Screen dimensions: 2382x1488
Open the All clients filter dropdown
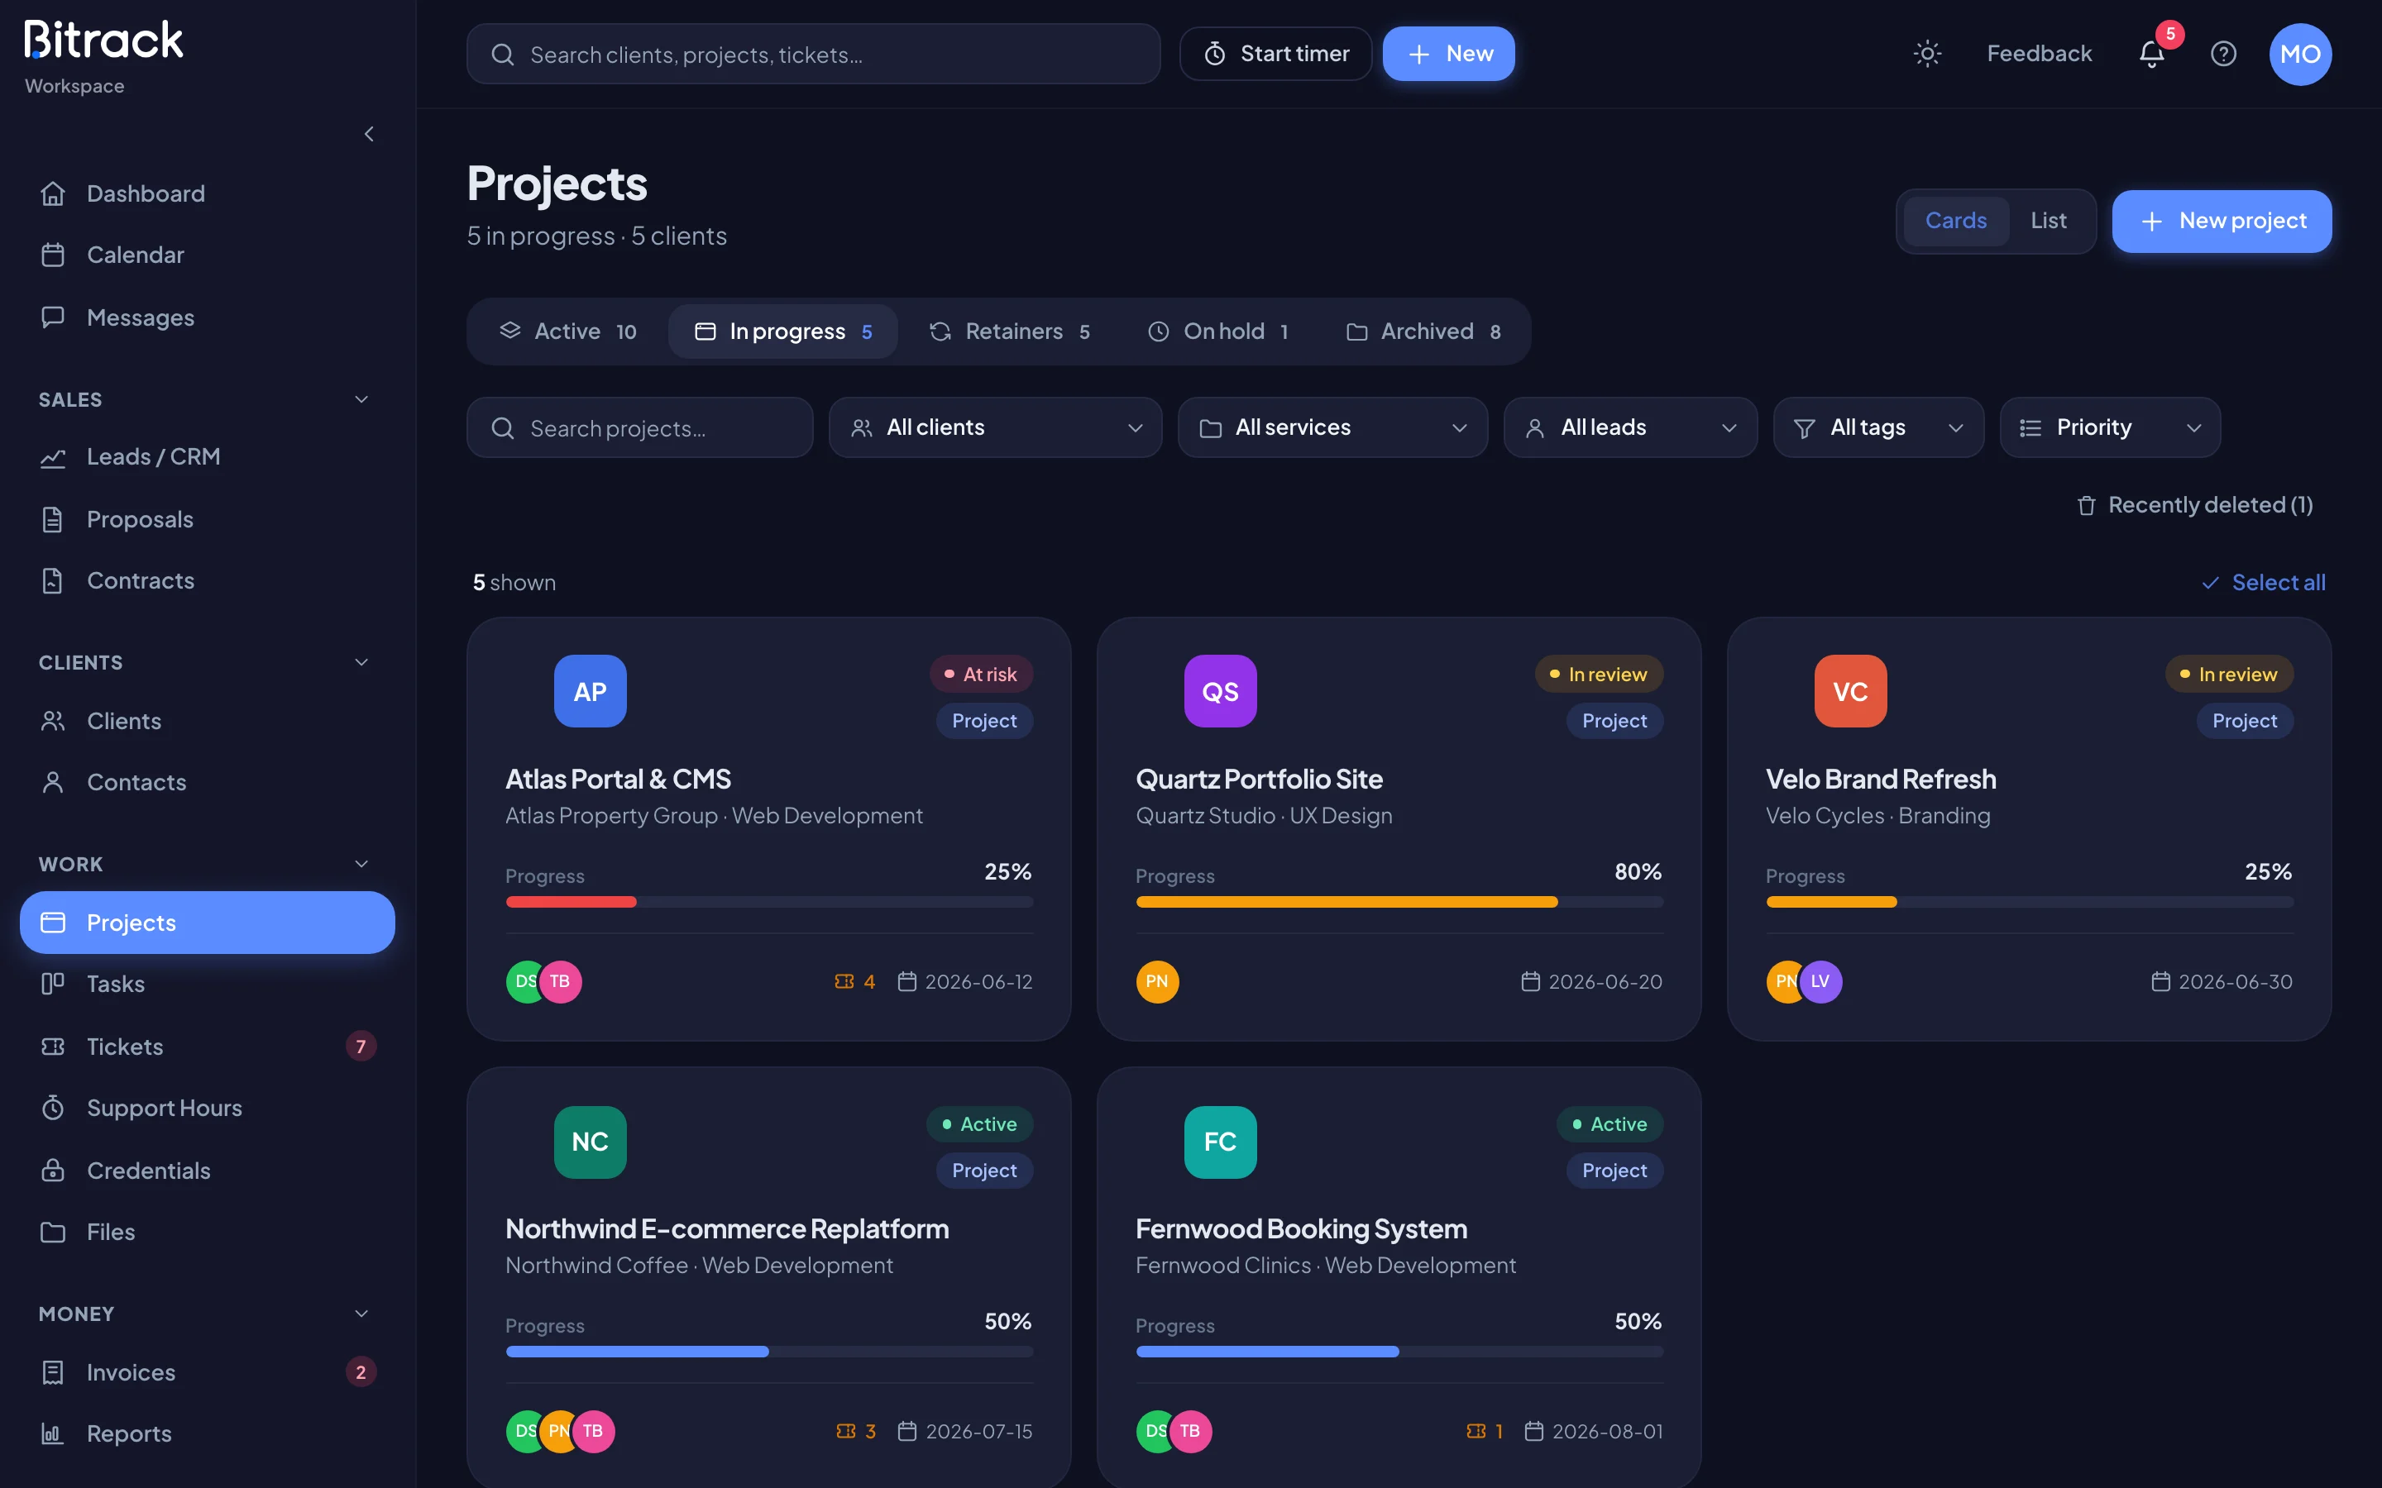click(994, 427)
